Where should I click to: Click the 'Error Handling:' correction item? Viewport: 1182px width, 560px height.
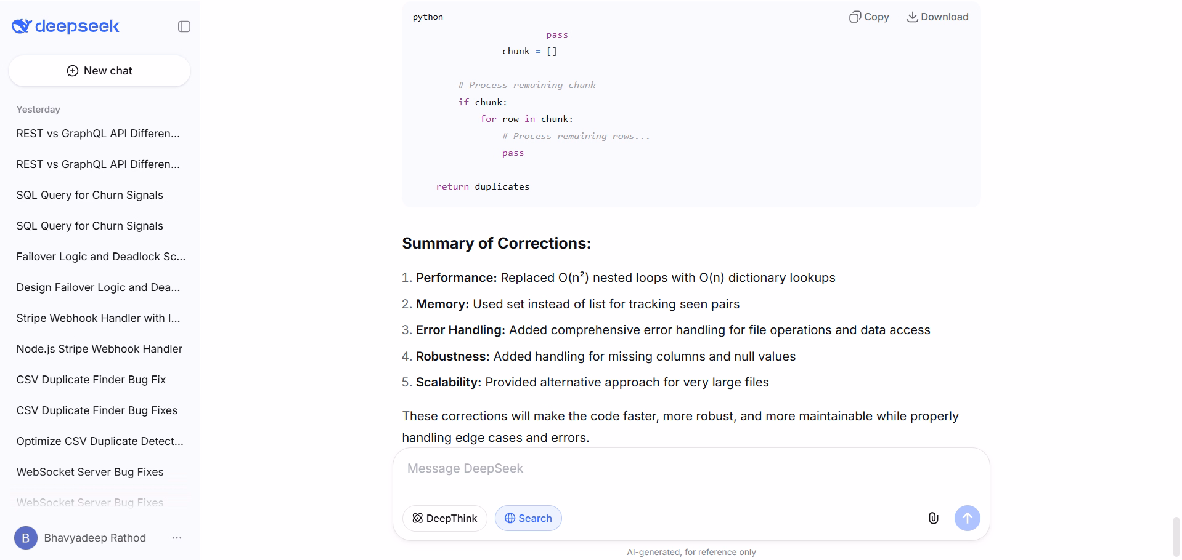673,330
